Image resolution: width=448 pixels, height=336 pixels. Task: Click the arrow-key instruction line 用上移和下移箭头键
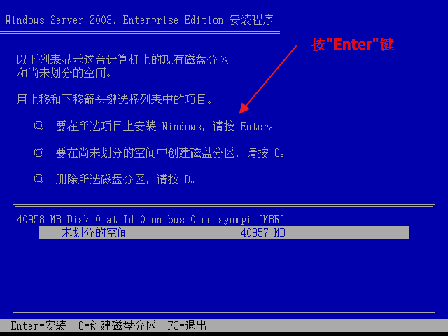[115, 99]
